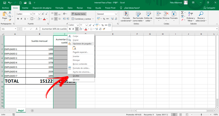This screenshot has width=219, height=116.
Task: Click the save icon in quick access toolbar
Action: pos(5,3)
